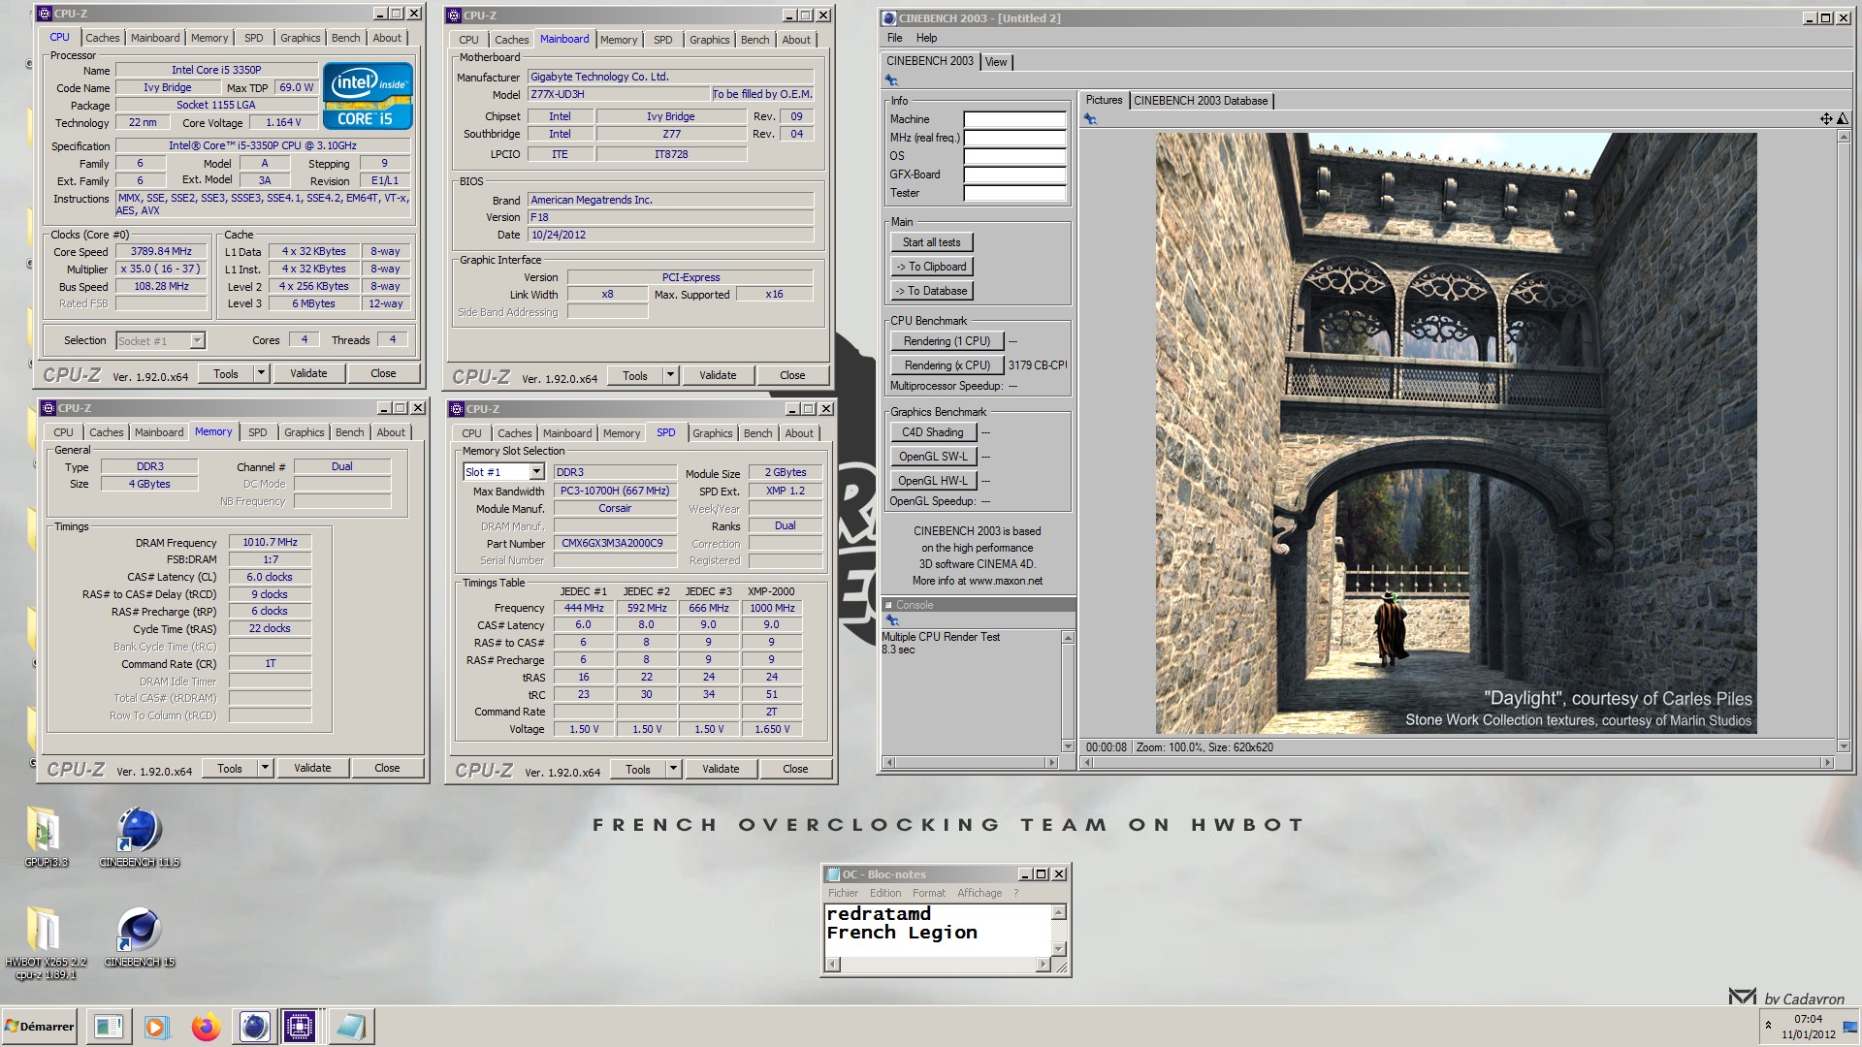The width and height of the screenshot is (1862, 1047).
Task: Click the CPU-Z CPU window title icon
Action: tap(45, 14)
